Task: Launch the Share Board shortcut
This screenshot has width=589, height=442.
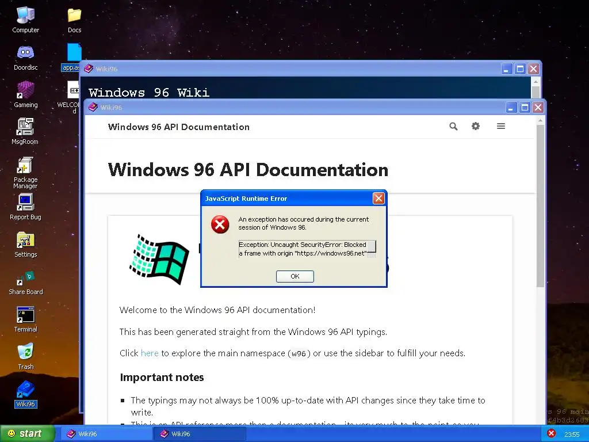Action: click(x=25, y=283)
